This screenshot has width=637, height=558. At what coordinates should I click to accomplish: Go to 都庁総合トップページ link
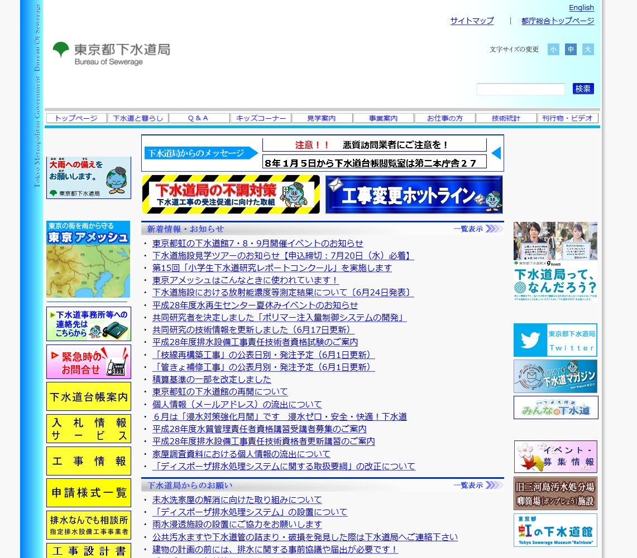click(x=557, y=21)
